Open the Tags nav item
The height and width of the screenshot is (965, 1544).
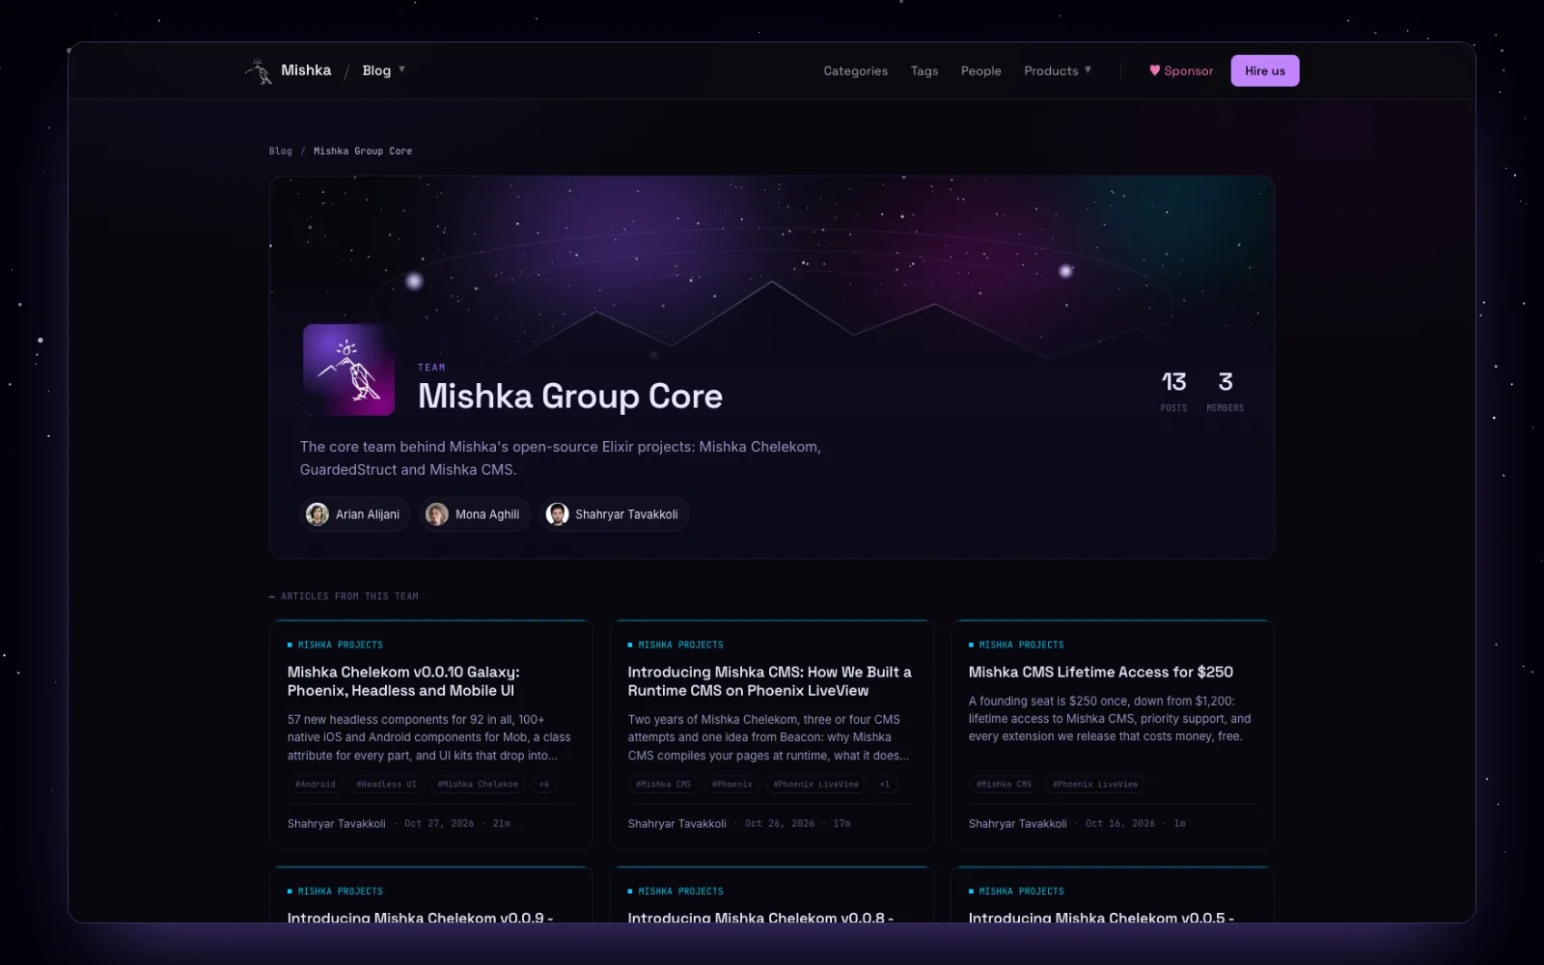pos(924,70)
